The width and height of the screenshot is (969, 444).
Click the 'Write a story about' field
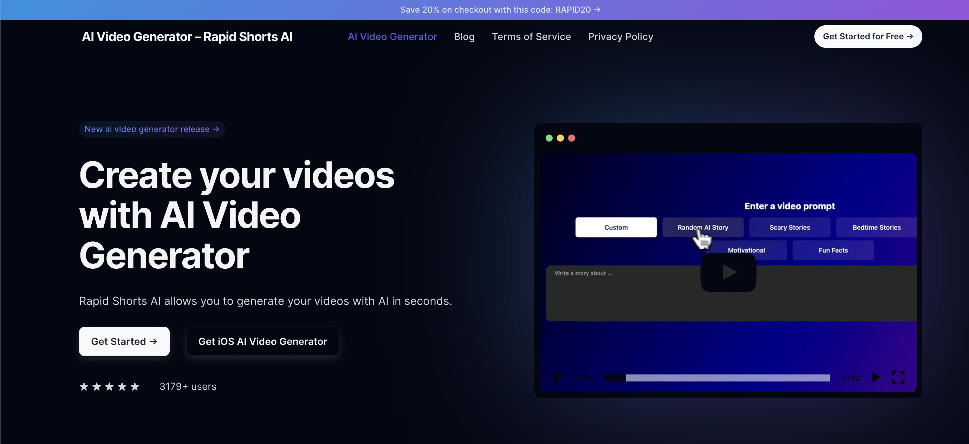pyautogui.click(x=731, y=293)
